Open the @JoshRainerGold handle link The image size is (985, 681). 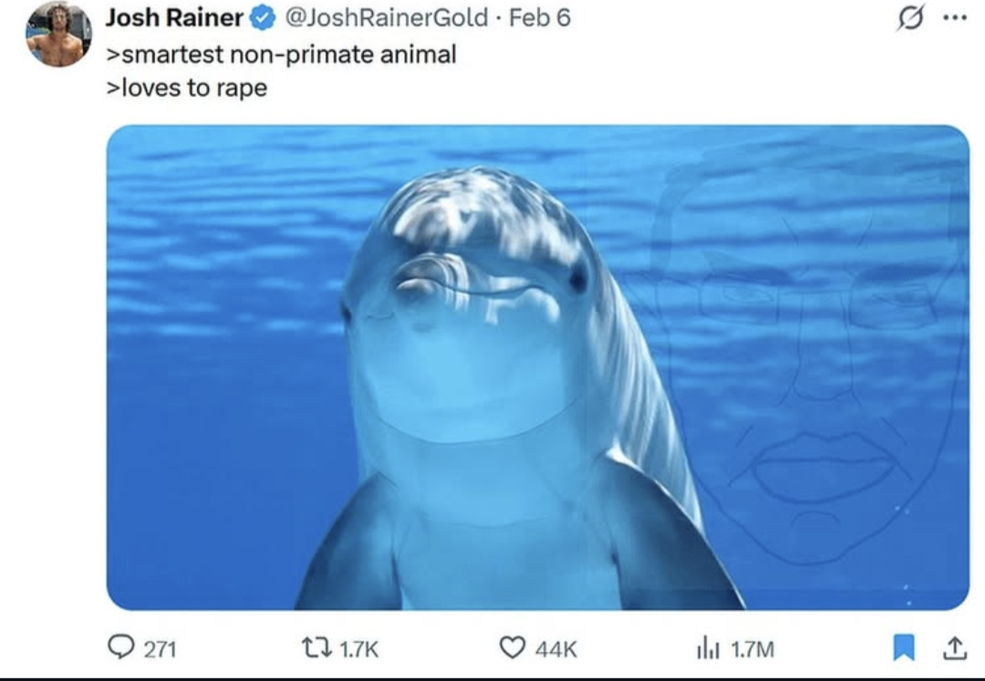[x=387, y=18]
